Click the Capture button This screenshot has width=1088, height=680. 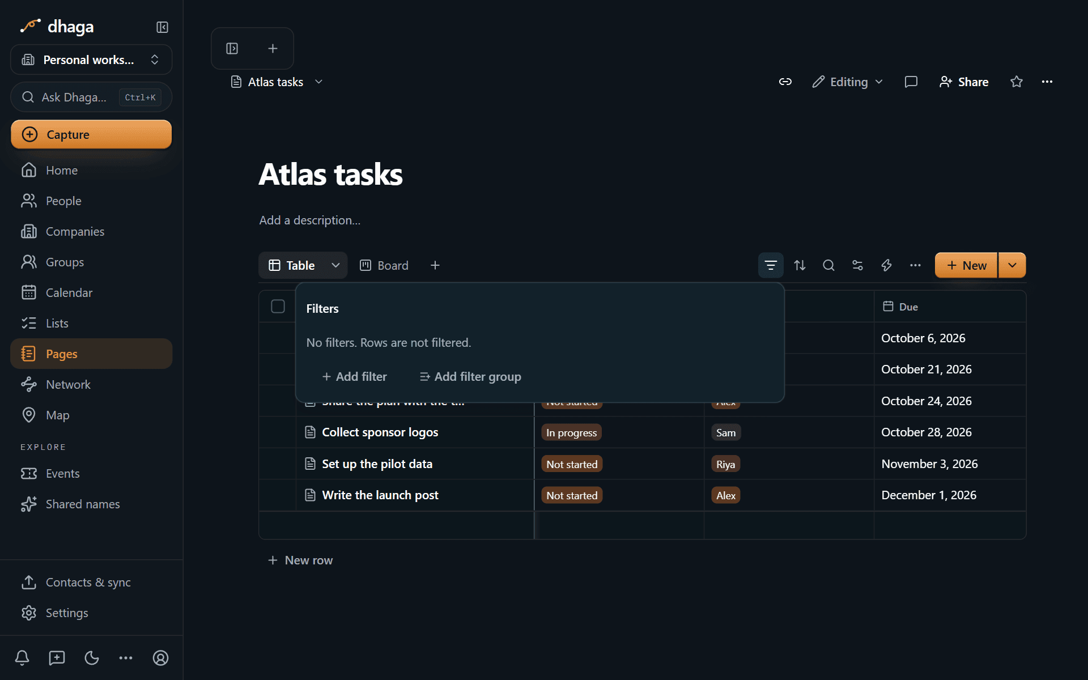coord(91,134)
